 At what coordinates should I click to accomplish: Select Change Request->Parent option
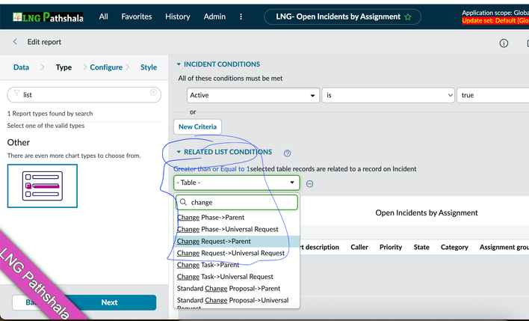214,241
